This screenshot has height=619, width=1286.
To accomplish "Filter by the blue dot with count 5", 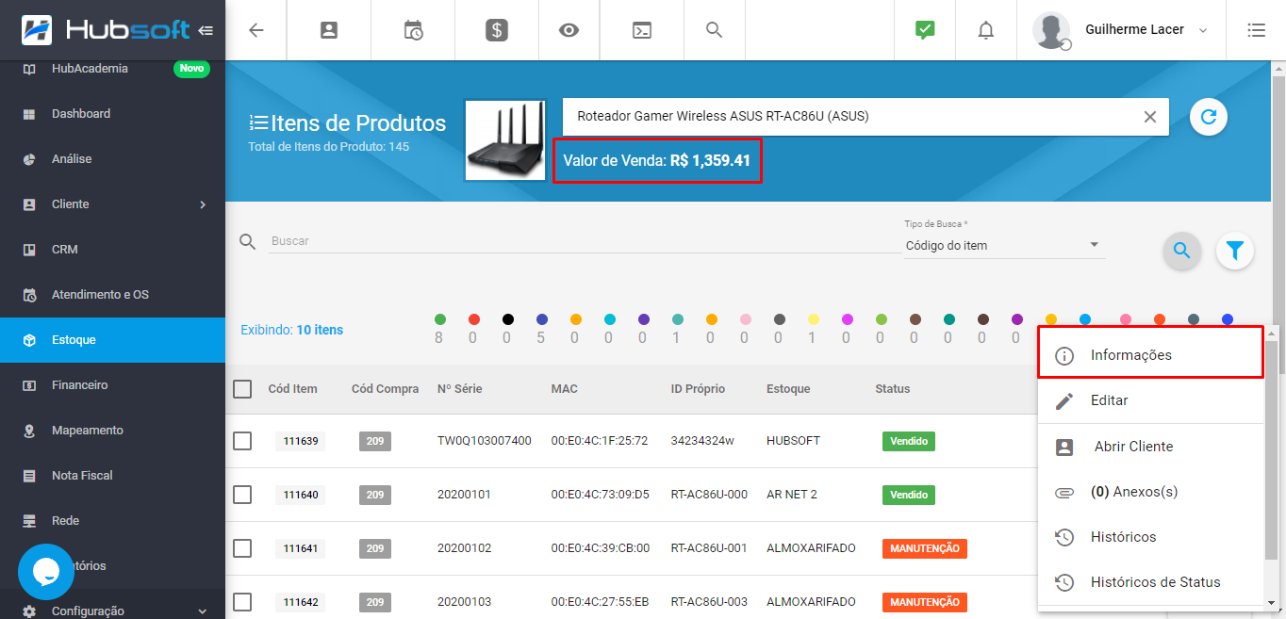I will (x=541, y=320).
